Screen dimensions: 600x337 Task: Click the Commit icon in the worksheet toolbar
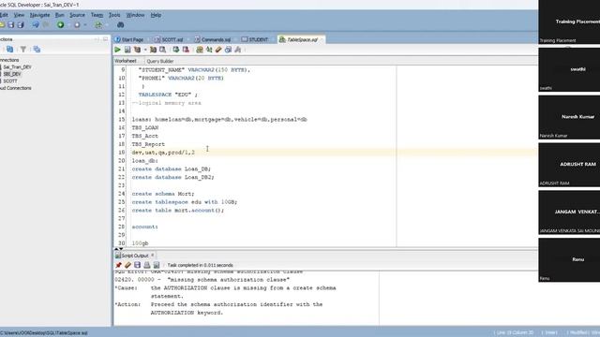[x=176, y=50]
